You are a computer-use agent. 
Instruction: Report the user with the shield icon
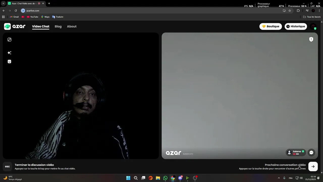click(311, 39)
